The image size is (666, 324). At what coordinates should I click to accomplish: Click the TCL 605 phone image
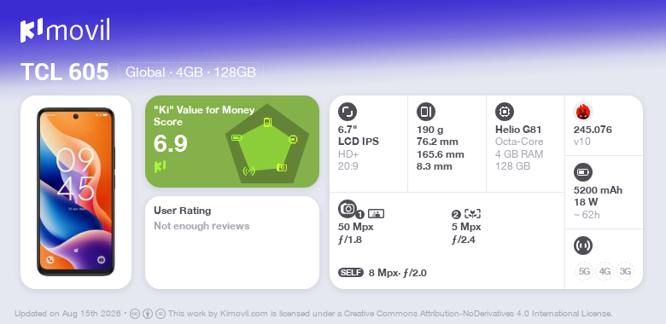[x=76, y=192]
